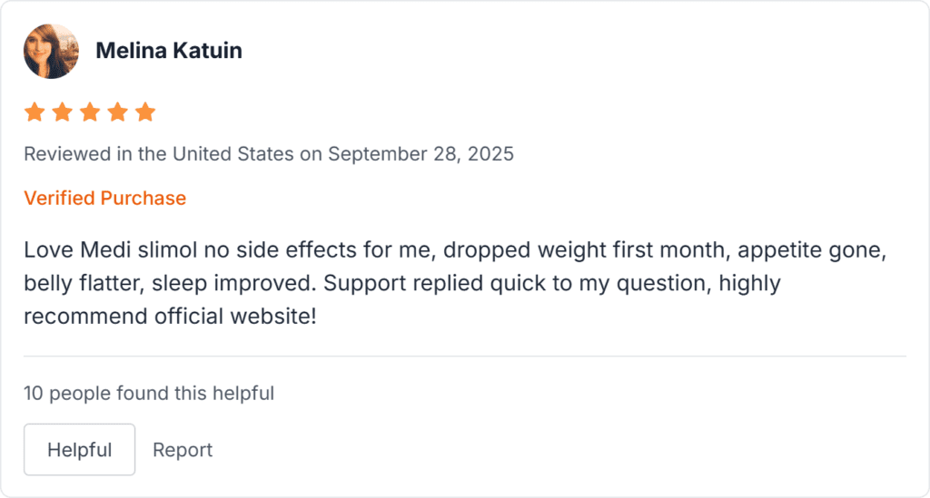
Task: Click Melina Katuin's profile avatar
Action: [51, 51]
